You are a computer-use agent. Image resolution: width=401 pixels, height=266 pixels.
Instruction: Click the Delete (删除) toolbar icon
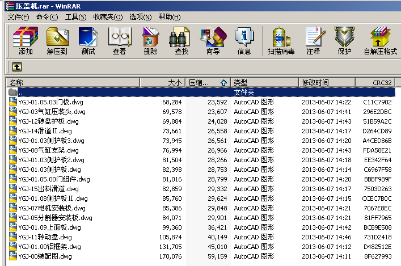pos(151,37)
